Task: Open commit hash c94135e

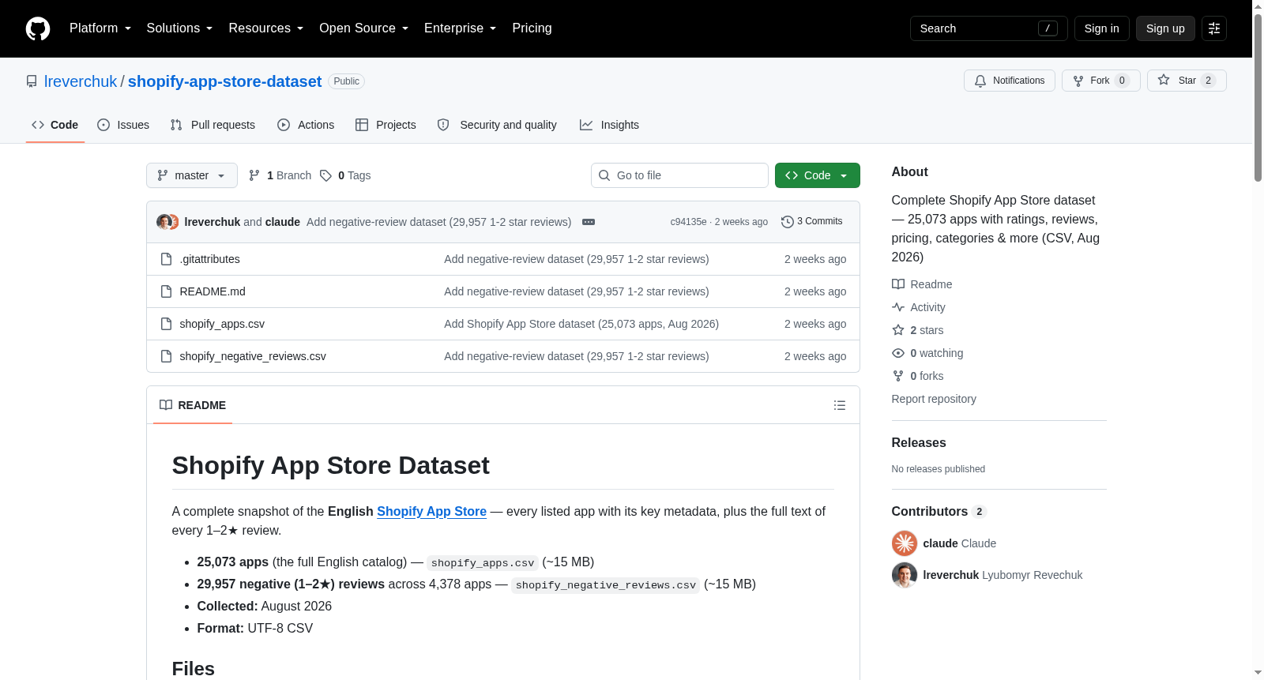Action: click(688, 222)
